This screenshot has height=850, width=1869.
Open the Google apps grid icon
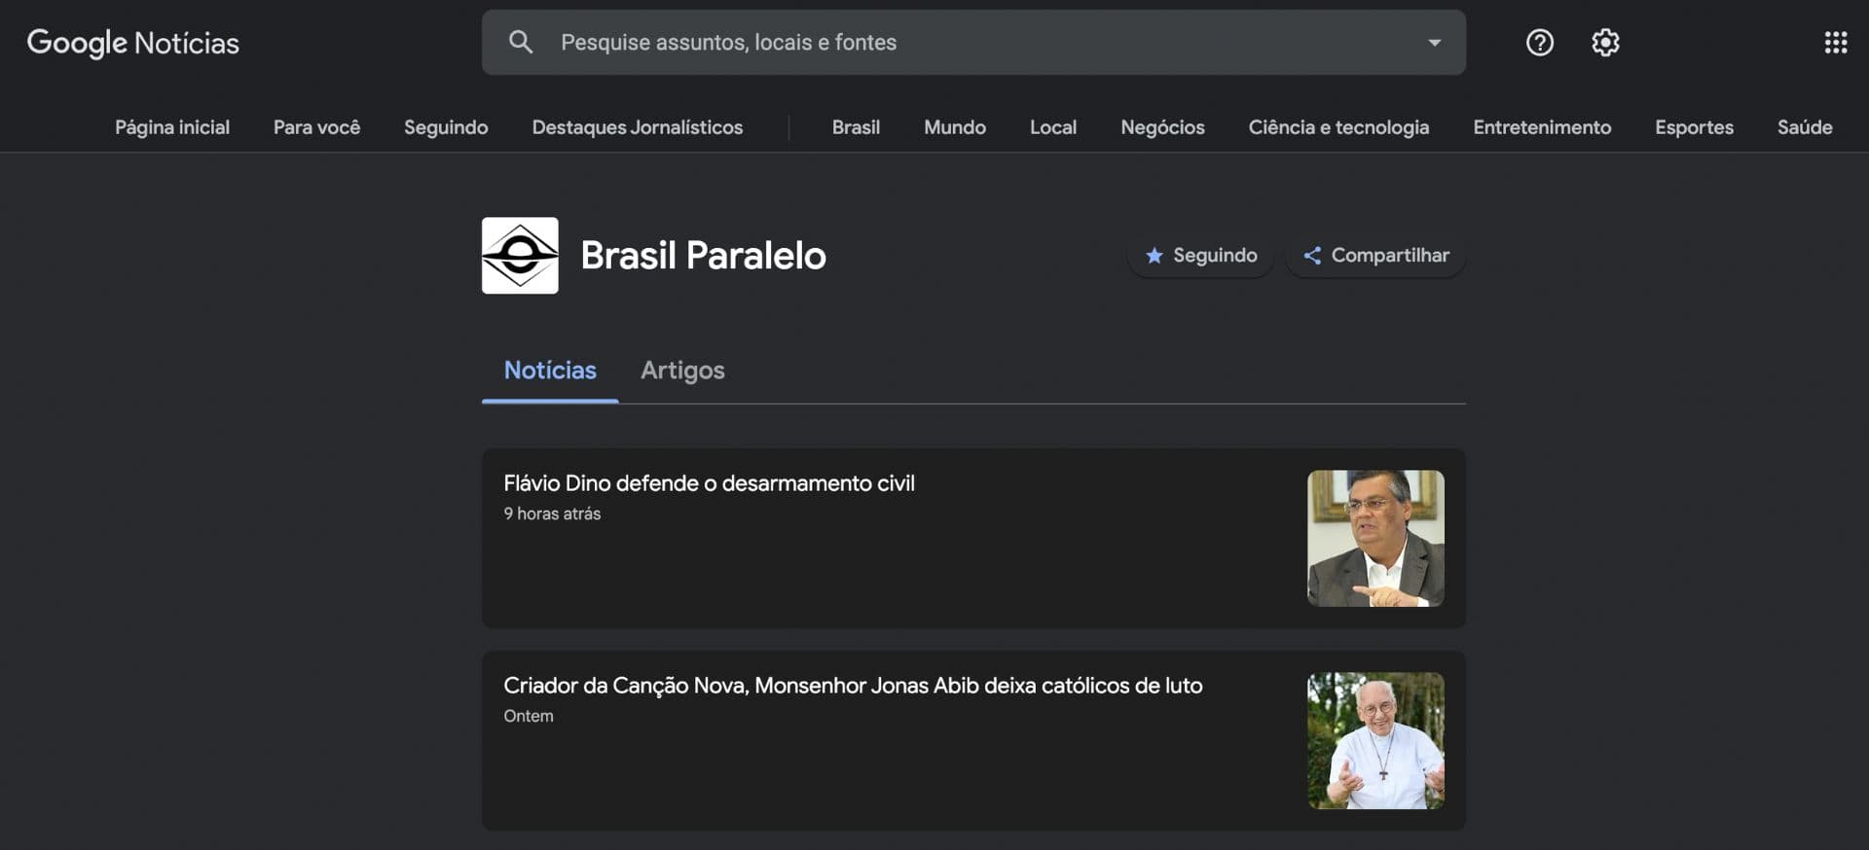1835,42
